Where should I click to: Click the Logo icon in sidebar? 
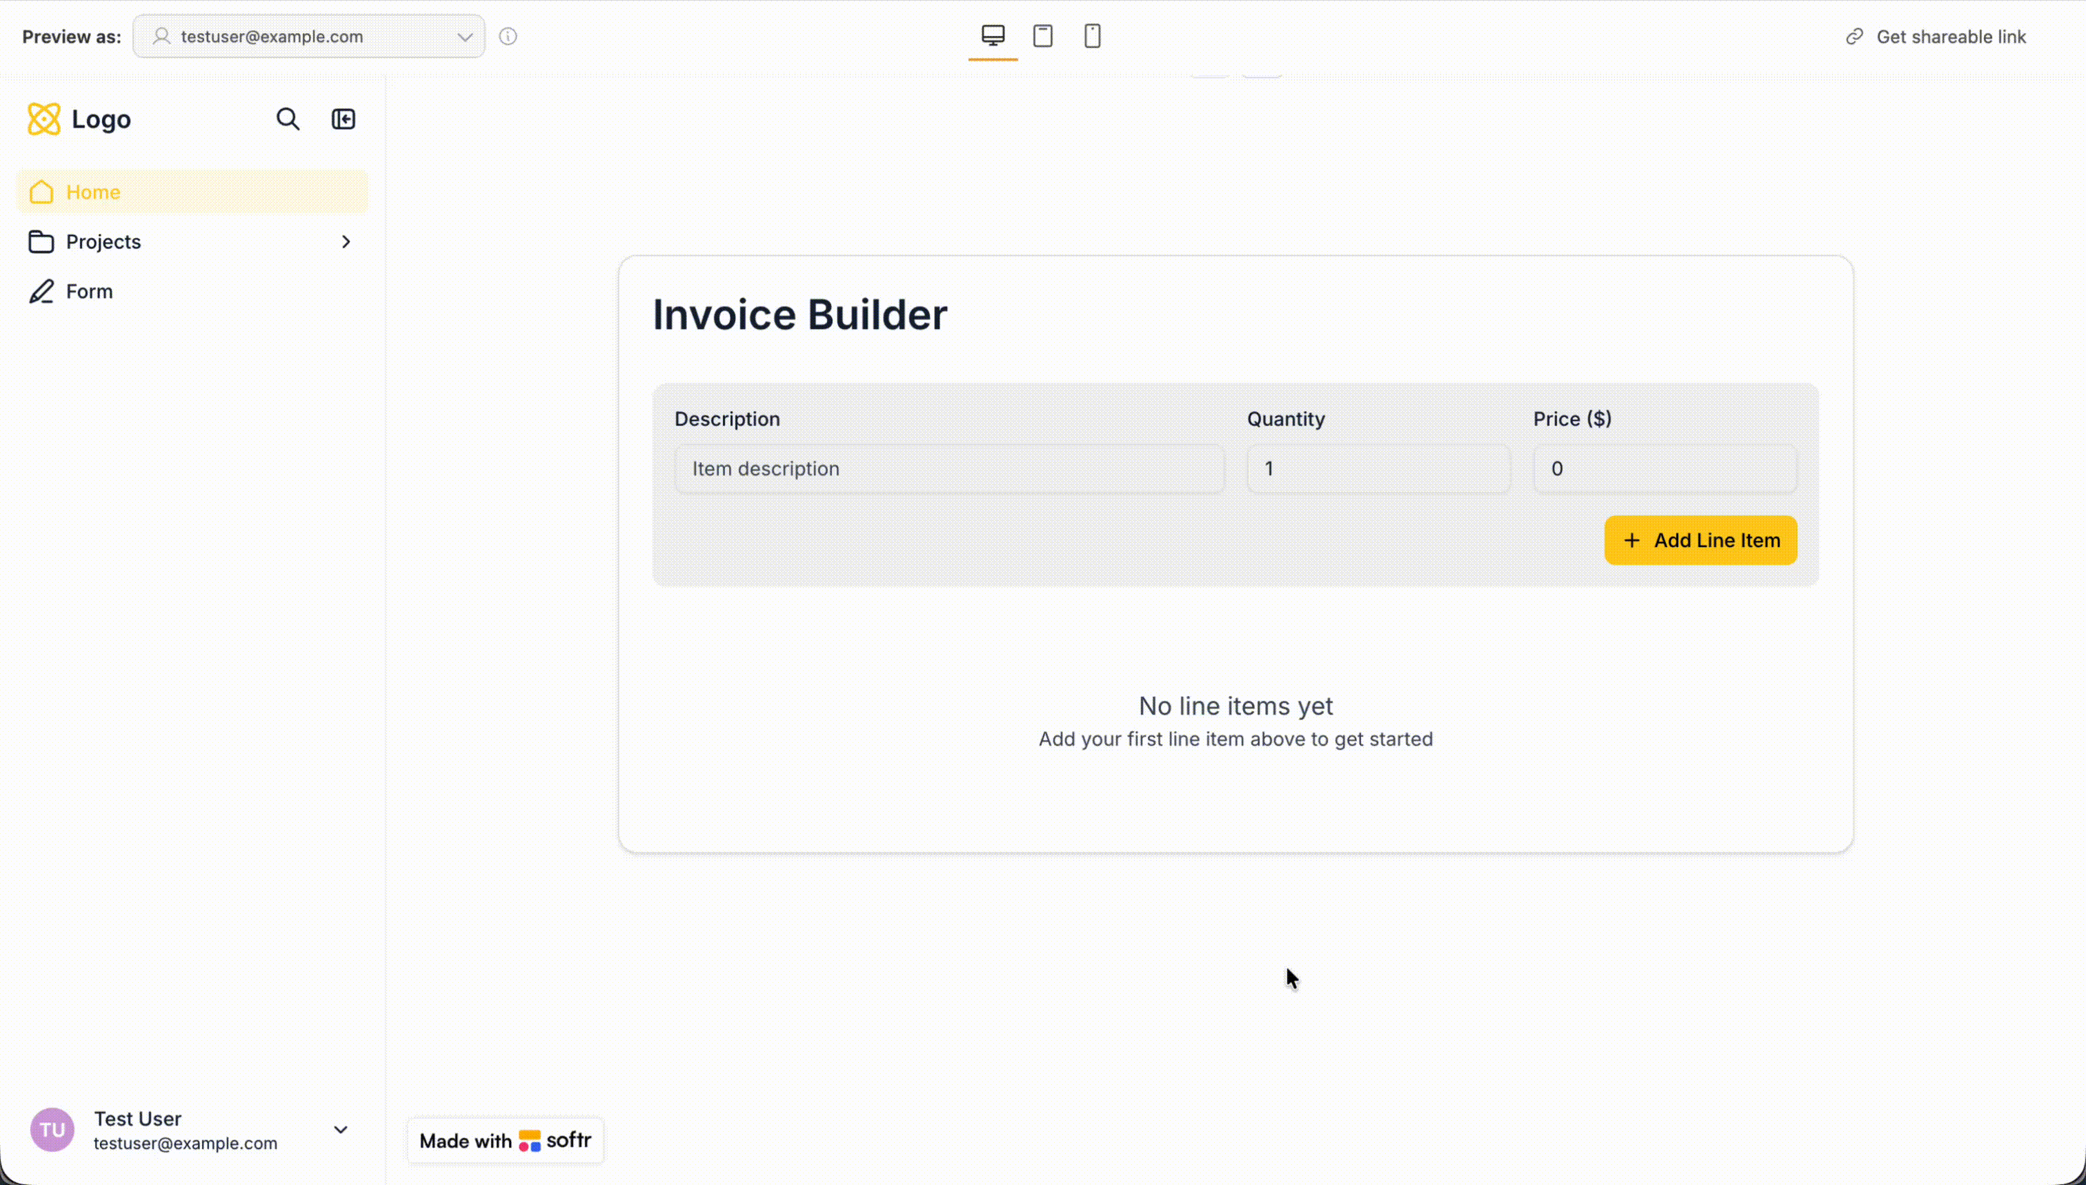coord(44,119)
